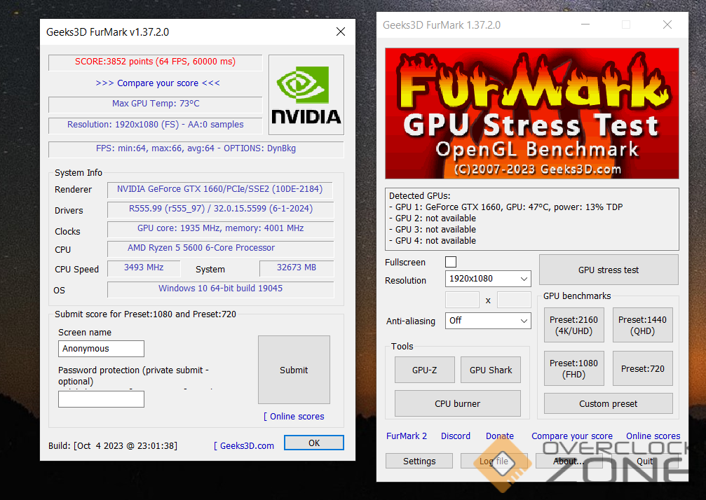Image resolution: width=706 pixels, height=500 pixels.
Task: Run the Preset:1440 (QHD) benchmark
Action: point(642,325)
